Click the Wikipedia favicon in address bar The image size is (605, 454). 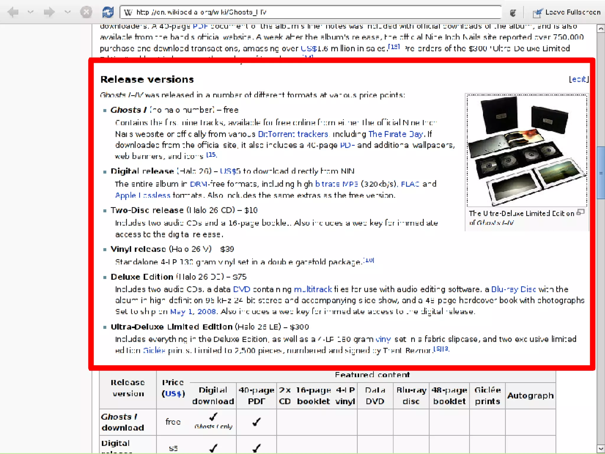coord(128,12)
